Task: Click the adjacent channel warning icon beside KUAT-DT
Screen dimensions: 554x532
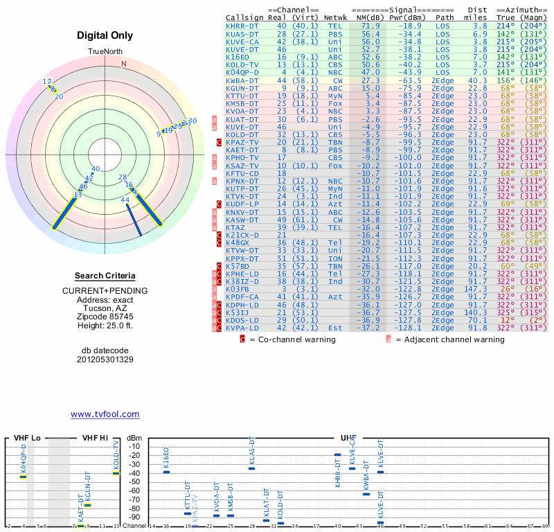Action: 214,119
